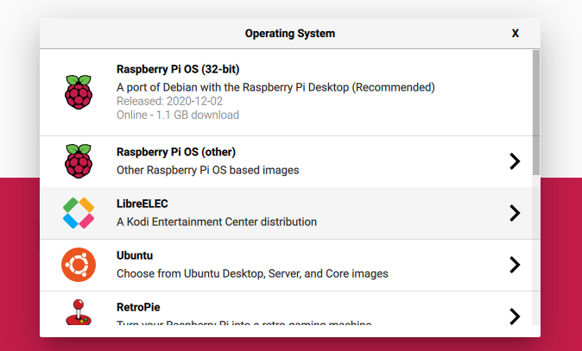This screenshot has height=351, width=582.
Task: Click 'A Kodi Entertainment Center distribution' text
Action: pyautogui.click(x=217, y=222)
